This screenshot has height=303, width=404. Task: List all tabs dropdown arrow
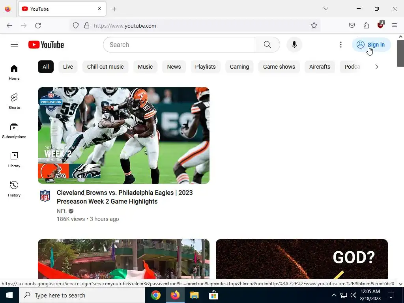(x=325, y=9)
